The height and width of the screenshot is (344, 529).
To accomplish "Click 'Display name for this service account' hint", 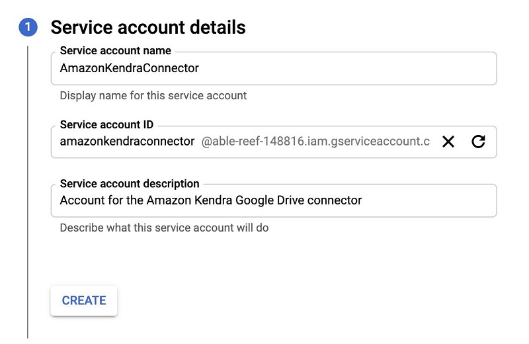I will (153, 95).
